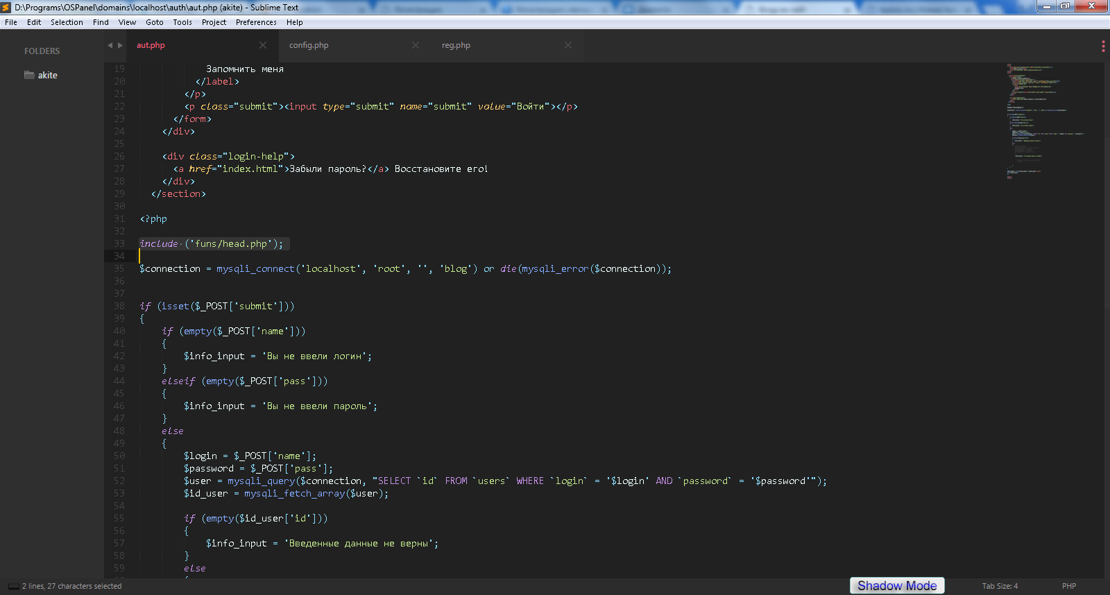Switch to the reg.php tab

click(456, 45)
